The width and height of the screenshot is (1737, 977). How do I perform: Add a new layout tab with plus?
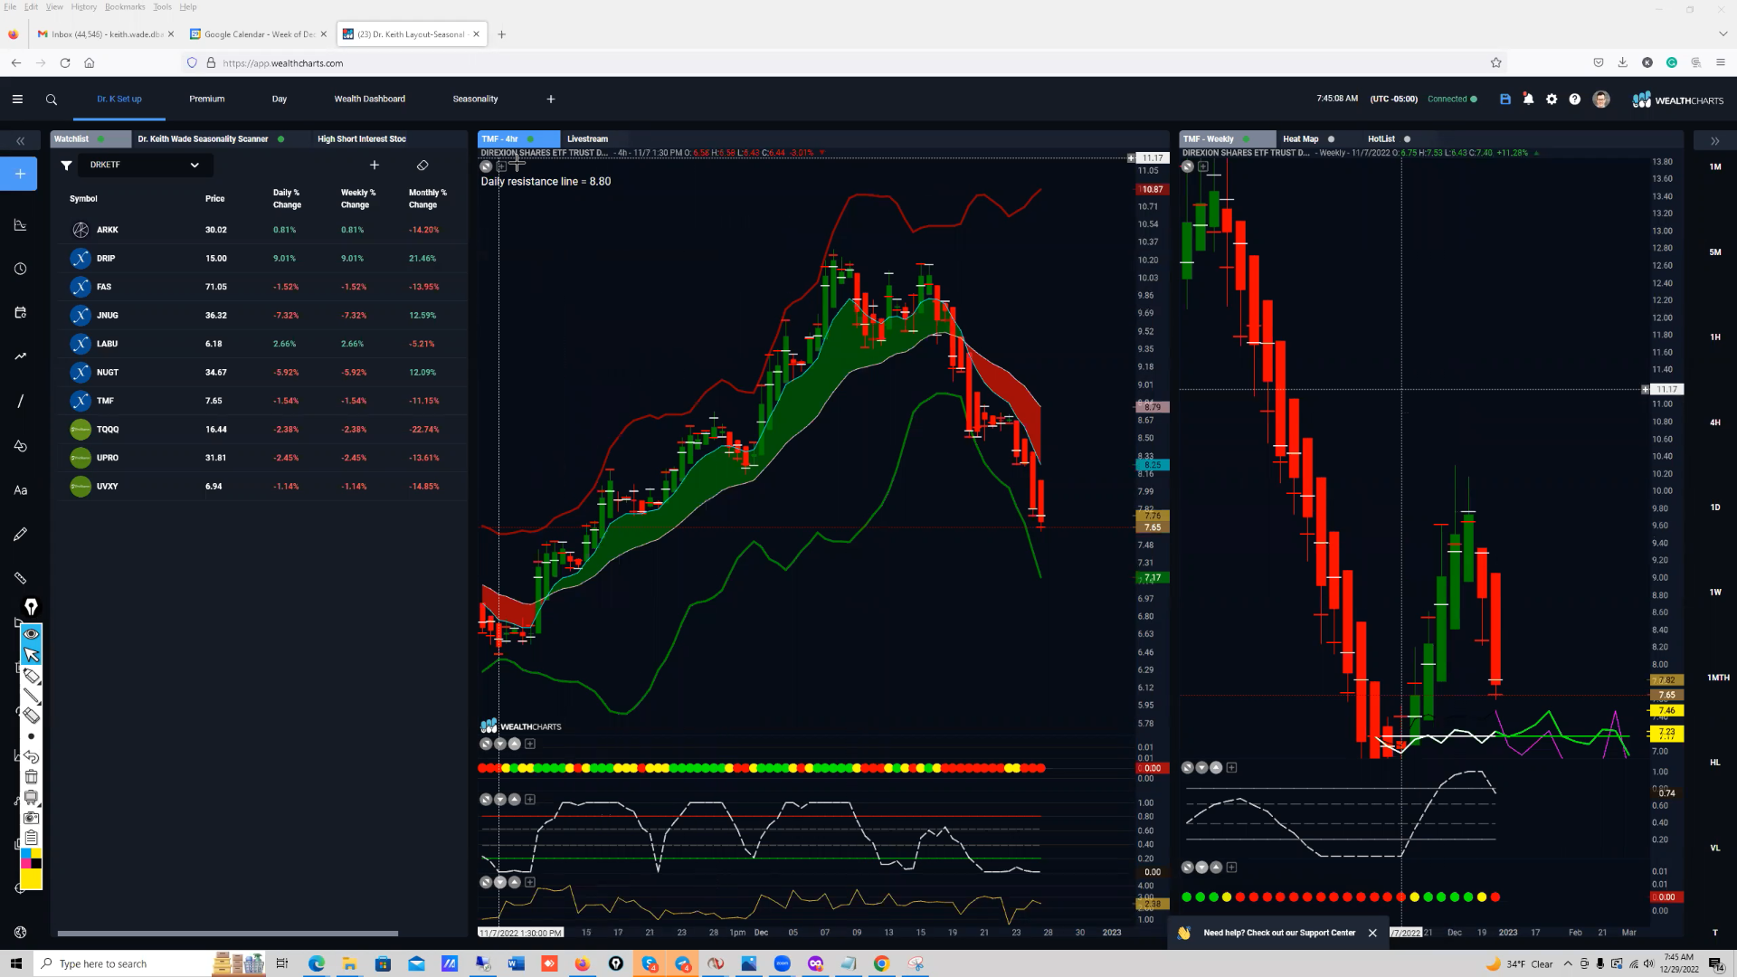tap(551, 100)
